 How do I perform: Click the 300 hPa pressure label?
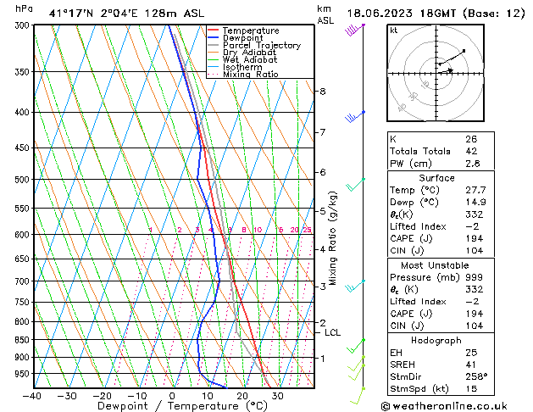tap(24, 25)
